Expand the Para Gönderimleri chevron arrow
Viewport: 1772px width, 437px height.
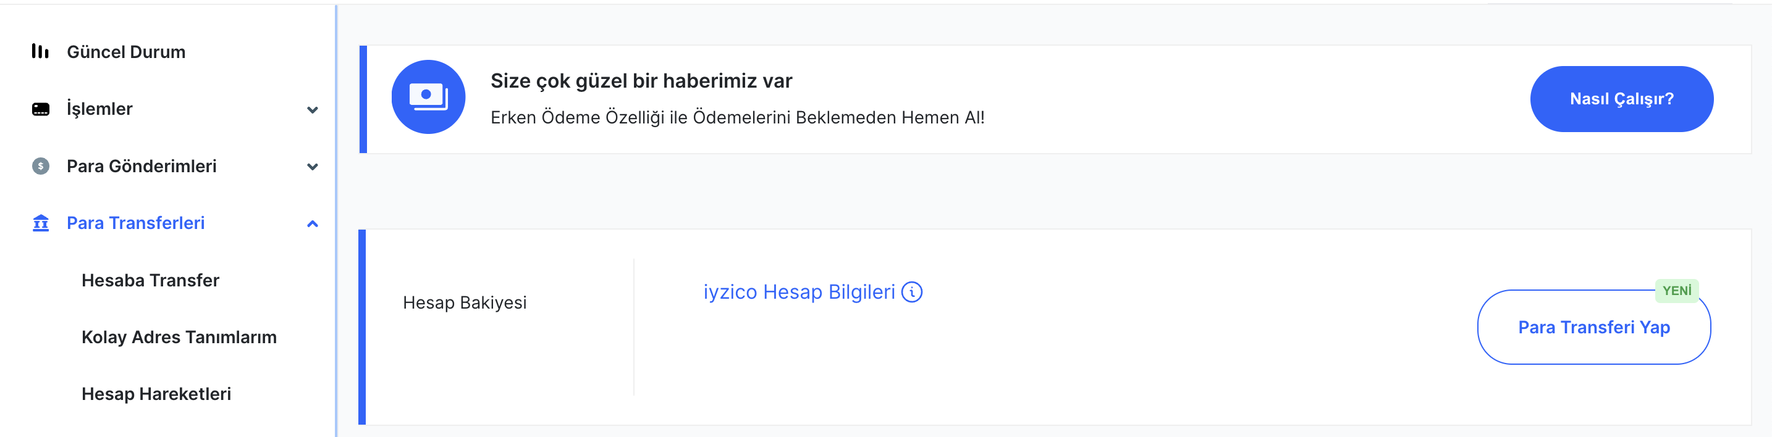pyautogui.click(x=312, y=167)
